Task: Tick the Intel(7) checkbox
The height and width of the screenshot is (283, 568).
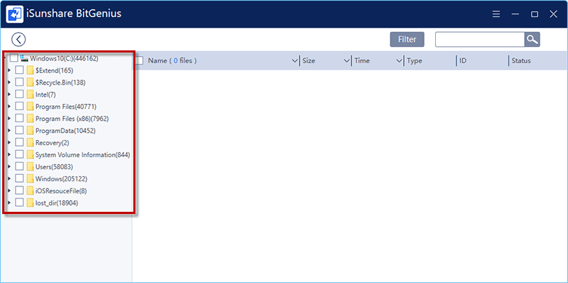Action: pos(19,95)
